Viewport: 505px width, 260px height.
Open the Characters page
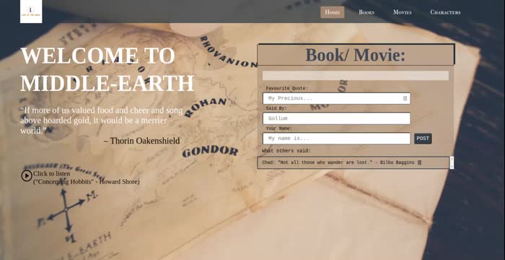(445, 12)
